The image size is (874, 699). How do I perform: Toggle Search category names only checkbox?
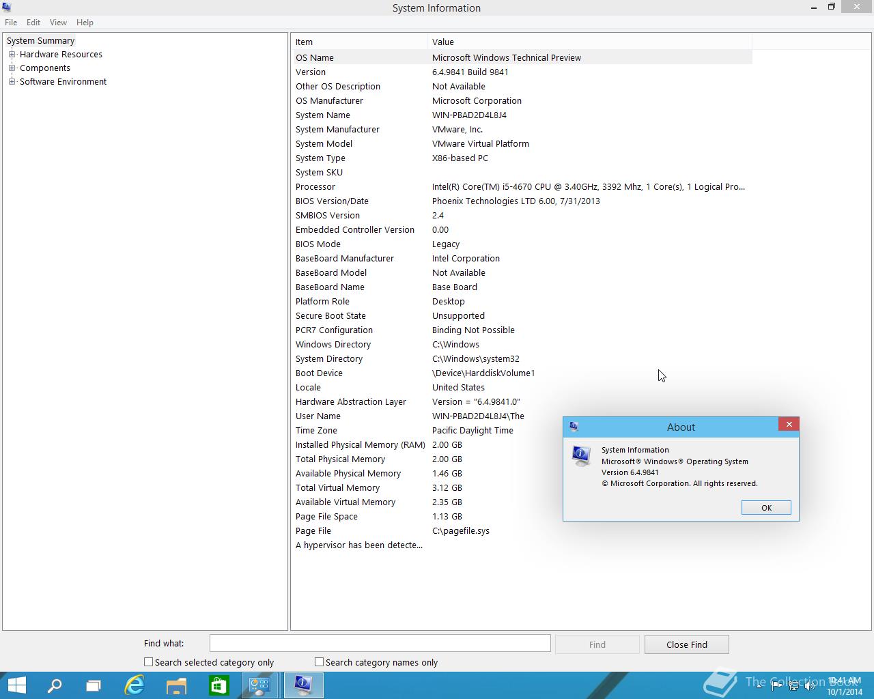pos(319,662)
